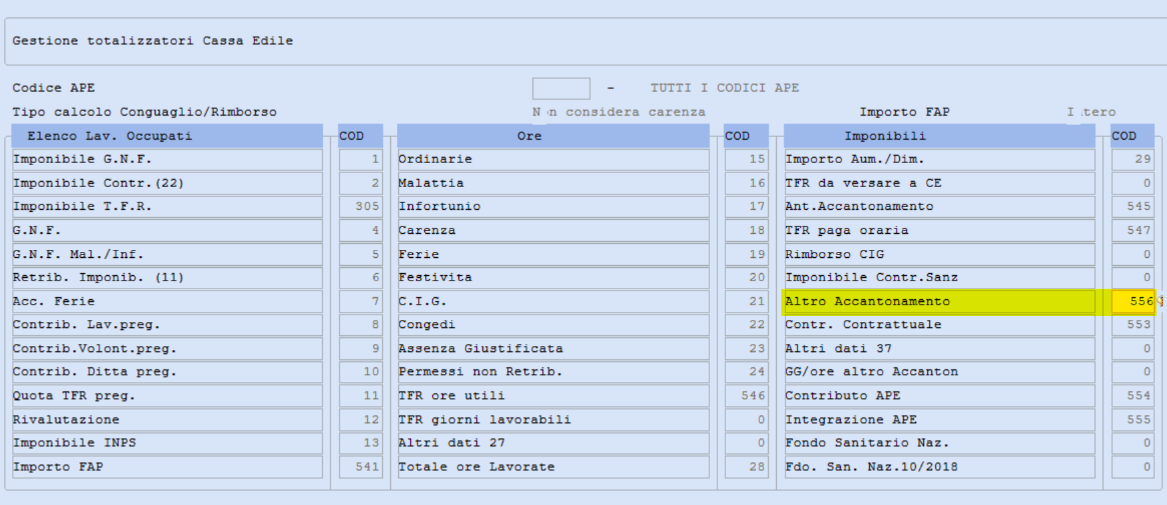Click the Rivalutazione row label

(167, 420)
